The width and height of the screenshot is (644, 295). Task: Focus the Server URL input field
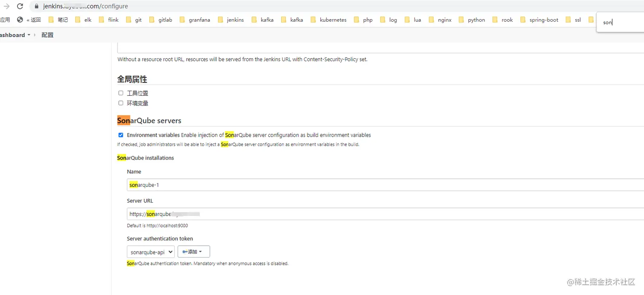click(x=385, y=214)
